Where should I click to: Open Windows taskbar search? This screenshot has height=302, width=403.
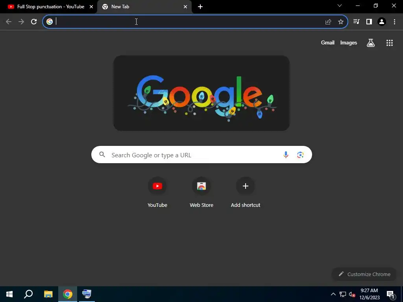(28, 294)
